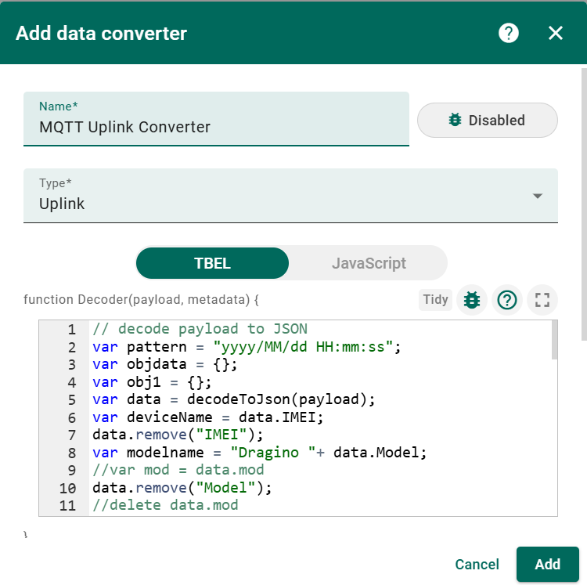Click line 7 data.remove("IMEI")
The width and height of the screenshot is (587, 585).
pos(178,435)
